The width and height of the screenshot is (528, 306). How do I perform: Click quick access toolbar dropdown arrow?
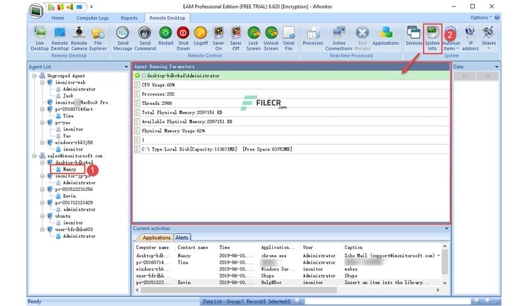pos(91,7)
